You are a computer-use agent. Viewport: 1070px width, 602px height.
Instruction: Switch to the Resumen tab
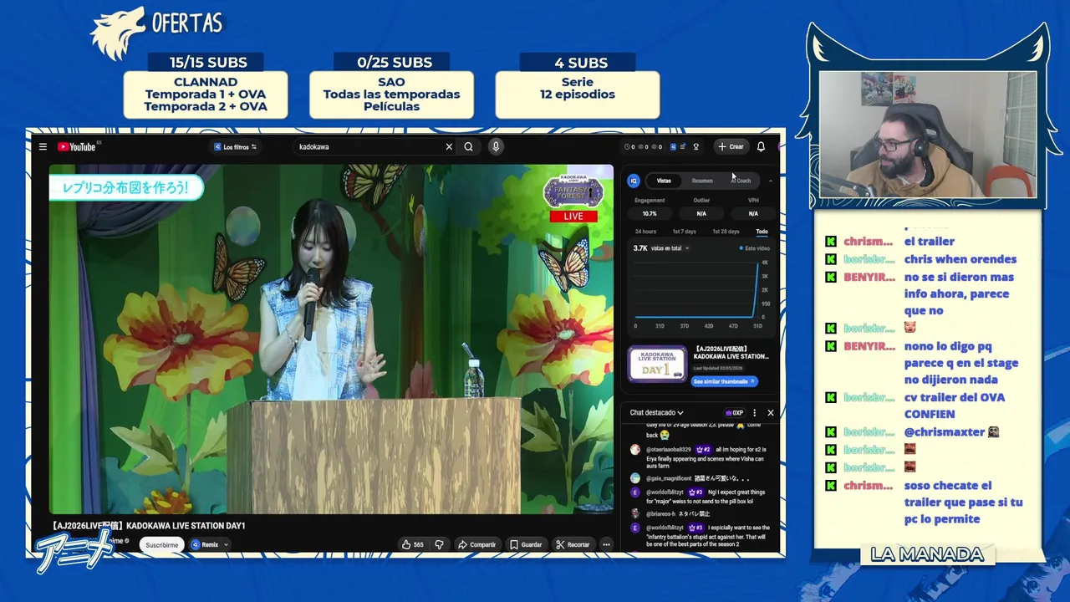pos(702,181)
